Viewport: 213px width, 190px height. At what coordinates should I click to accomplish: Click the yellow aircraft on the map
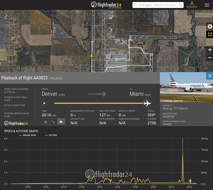(92, 56)
